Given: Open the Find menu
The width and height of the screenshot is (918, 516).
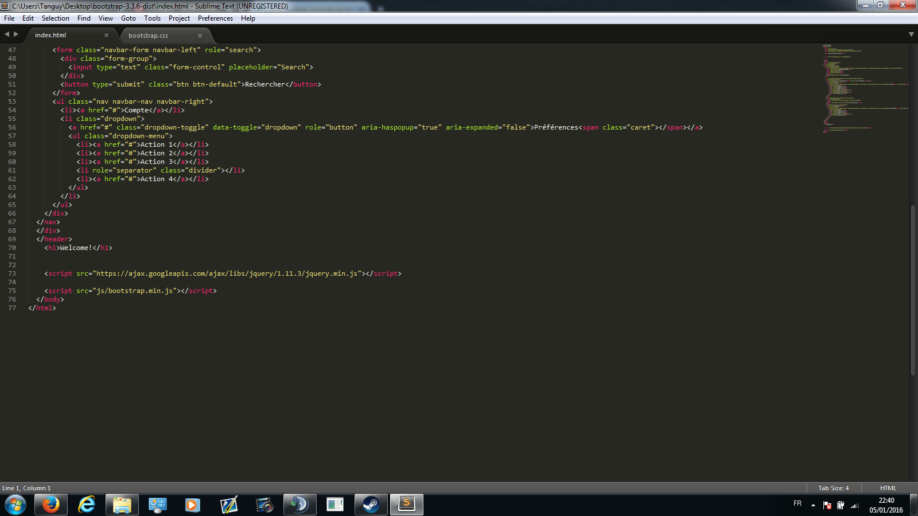Looking at the screenshot, I should click(x=84, y=18).
